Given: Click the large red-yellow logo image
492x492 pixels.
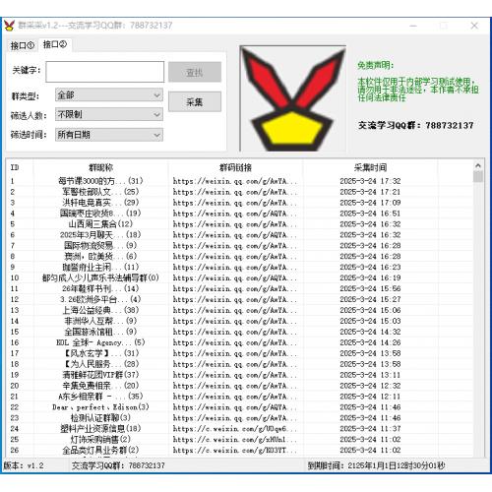Looking at the screenshot, I should click(292, 98).
